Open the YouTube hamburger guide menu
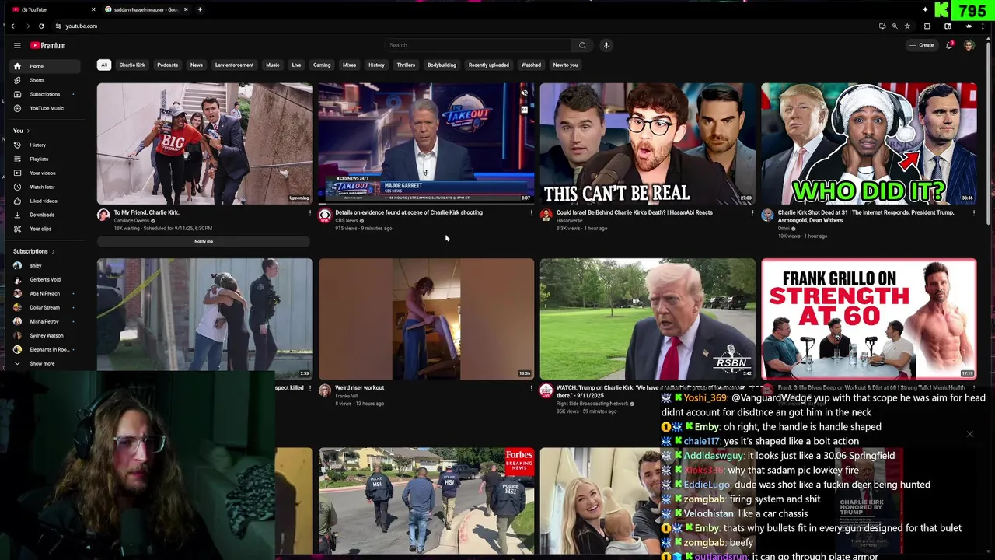 16,46
